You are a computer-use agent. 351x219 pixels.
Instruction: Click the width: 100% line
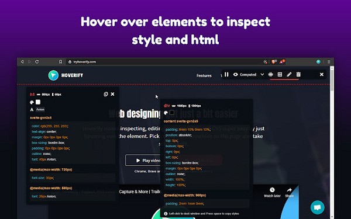[175, 179]
